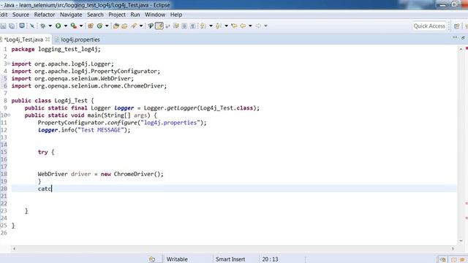Open the Refactor menu
Screen dimensions: 468x263
(45, 15)
